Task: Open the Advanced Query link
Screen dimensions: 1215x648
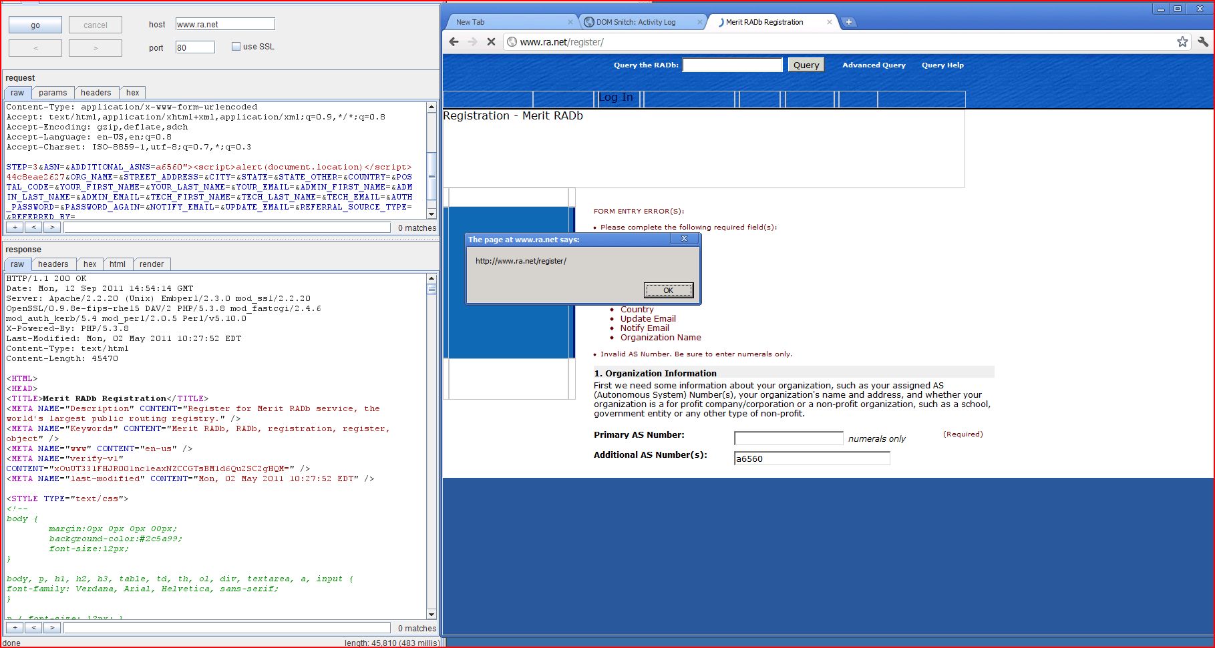Action: click(874, 65)
